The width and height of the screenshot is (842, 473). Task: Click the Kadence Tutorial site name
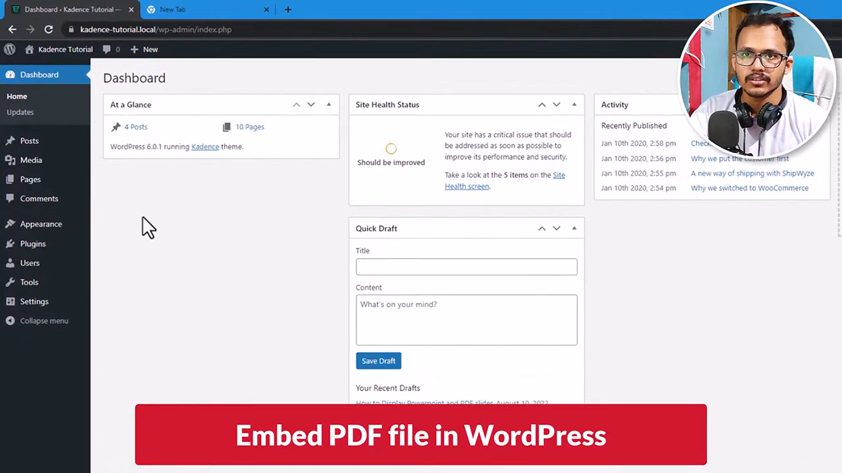(x=65, y=49)
